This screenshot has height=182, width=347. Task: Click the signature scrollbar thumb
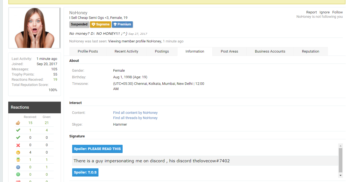(x=341, y=160)
